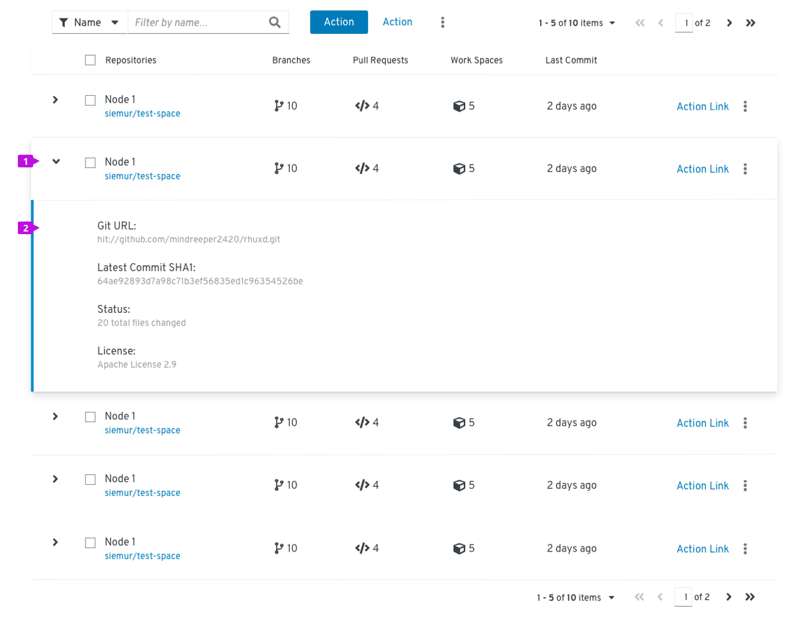Expand the first row's details

point(56,100)
